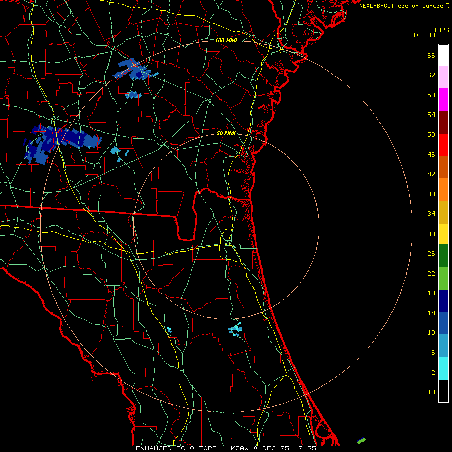Click the green echo offshore at bottom right
This screenshot has width=452, height=452.
coord(361,440)
